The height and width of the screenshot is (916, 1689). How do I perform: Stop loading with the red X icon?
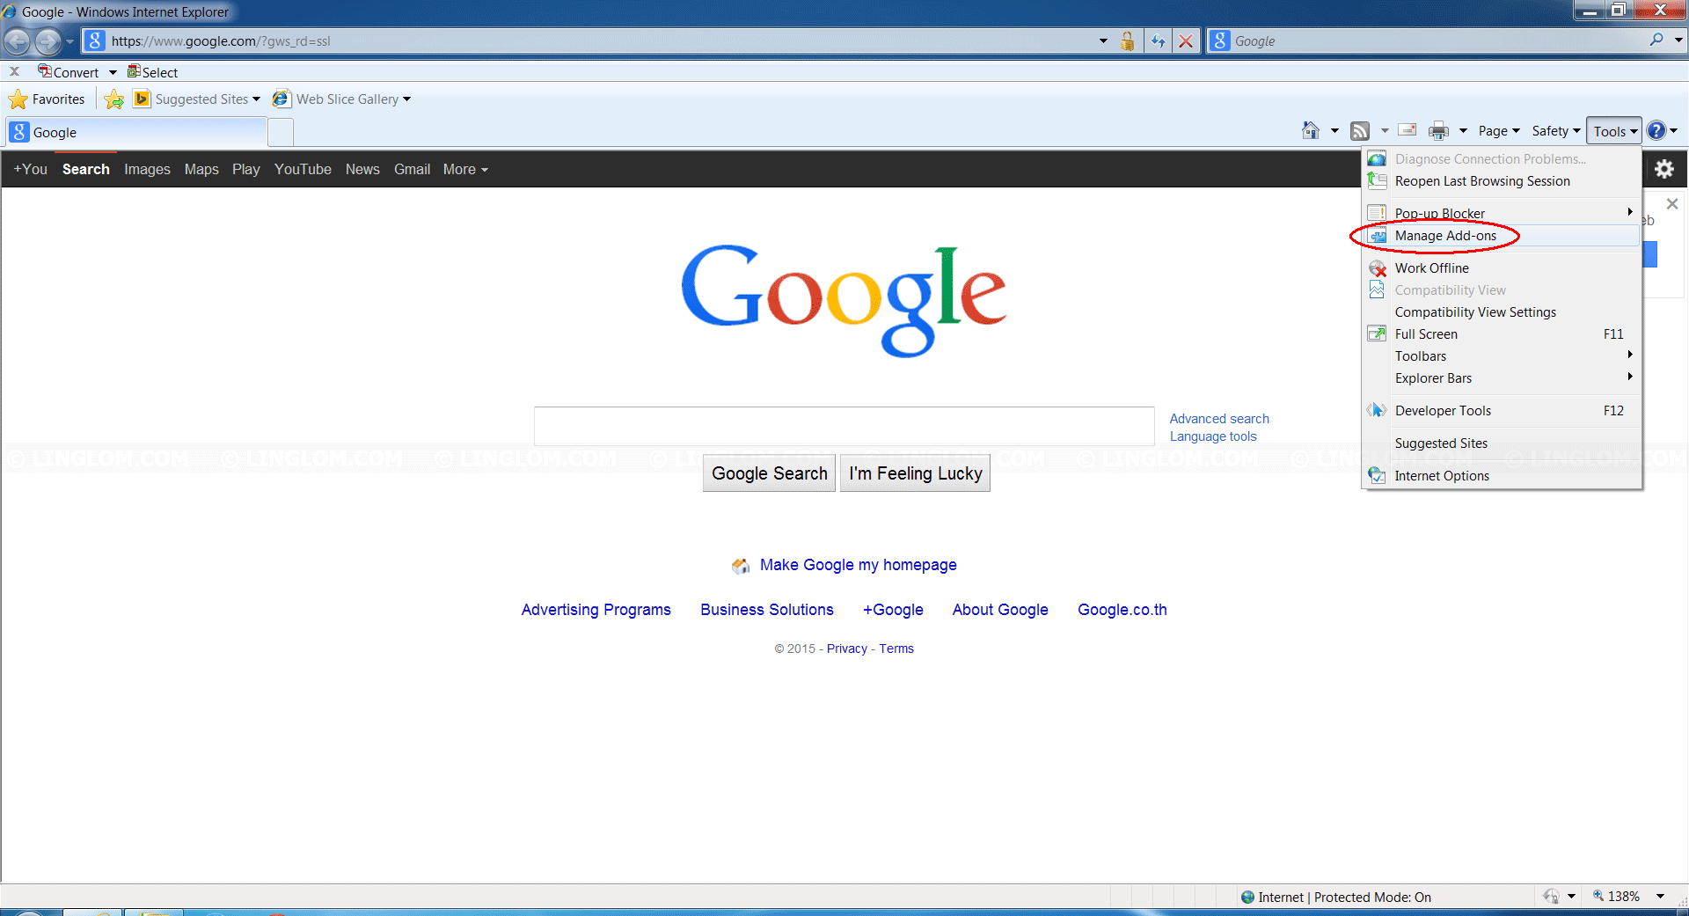point(1186,41)
